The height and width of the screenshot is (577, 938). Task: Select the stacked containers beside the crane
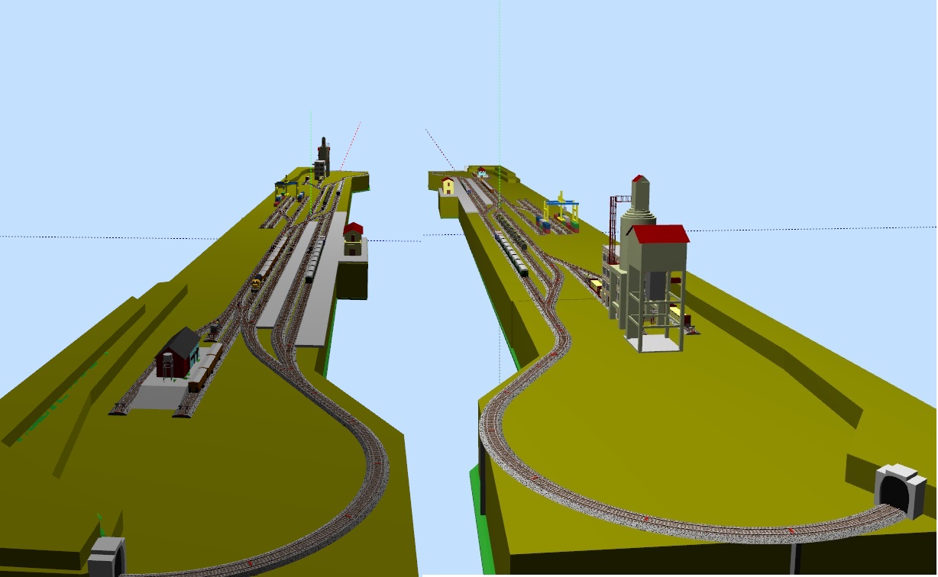click(x=543, y=224)
